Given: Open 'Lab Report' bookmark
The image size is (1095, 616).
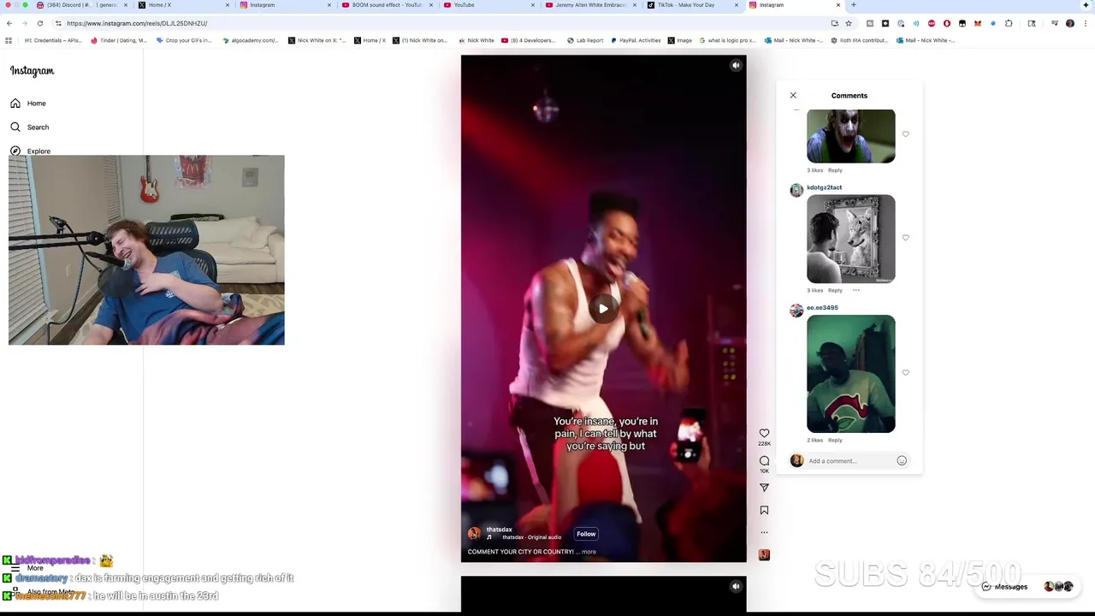Looking at the screenshot, I should [x=585, y=40].
